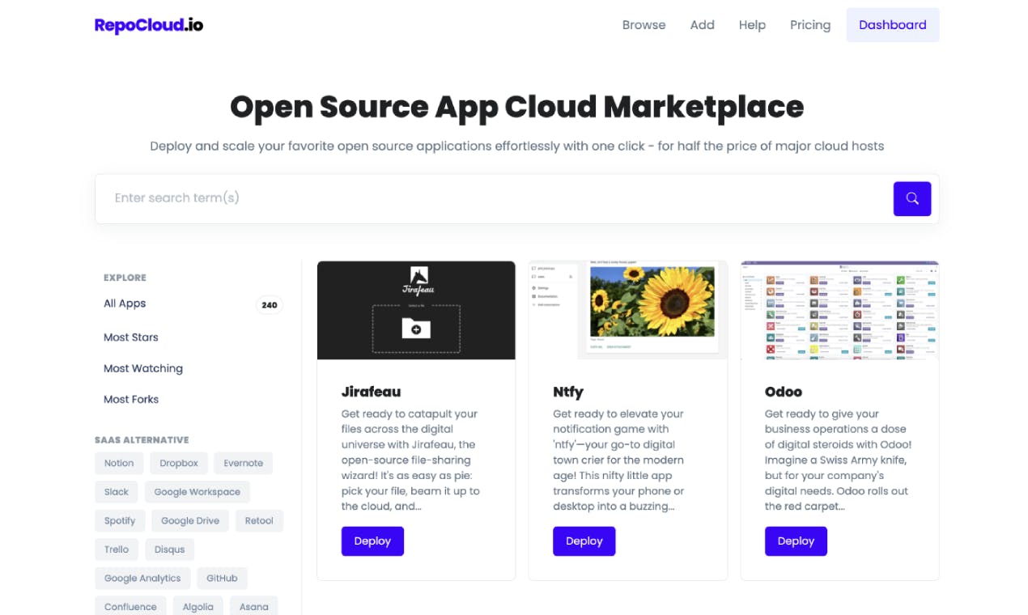This screenshot has width=1028, height=615.
Task: Select the Google Workspace tag
Action: pyautogui.click(x=198, y=492)
